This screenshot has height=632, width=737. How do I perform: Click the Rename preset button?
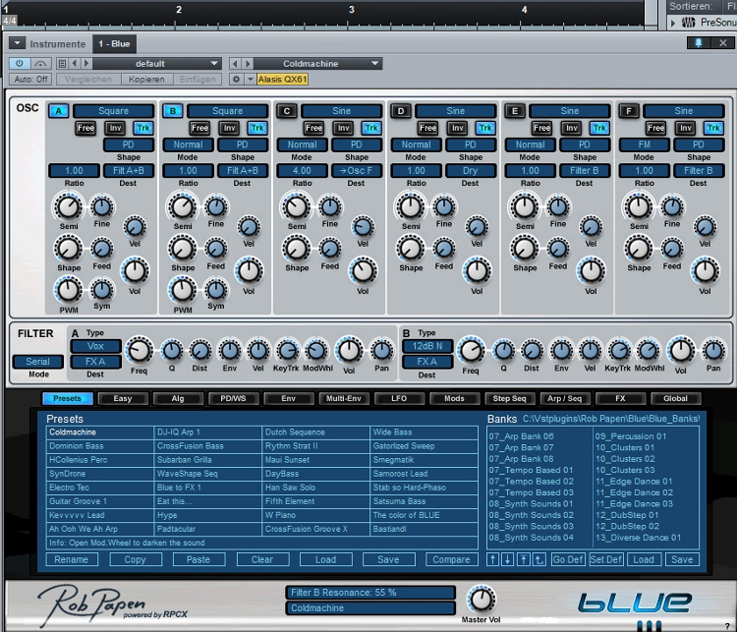[72, 559]
